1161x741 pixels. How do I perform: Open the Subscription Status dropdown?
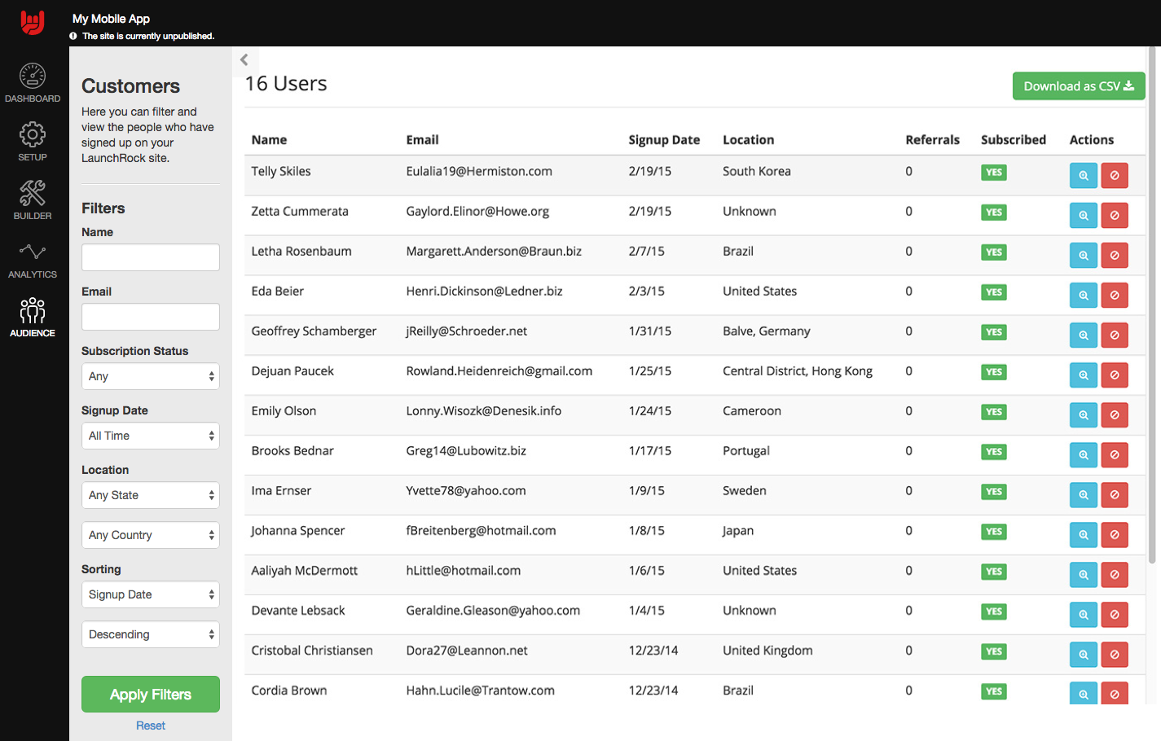click(151, 376)
